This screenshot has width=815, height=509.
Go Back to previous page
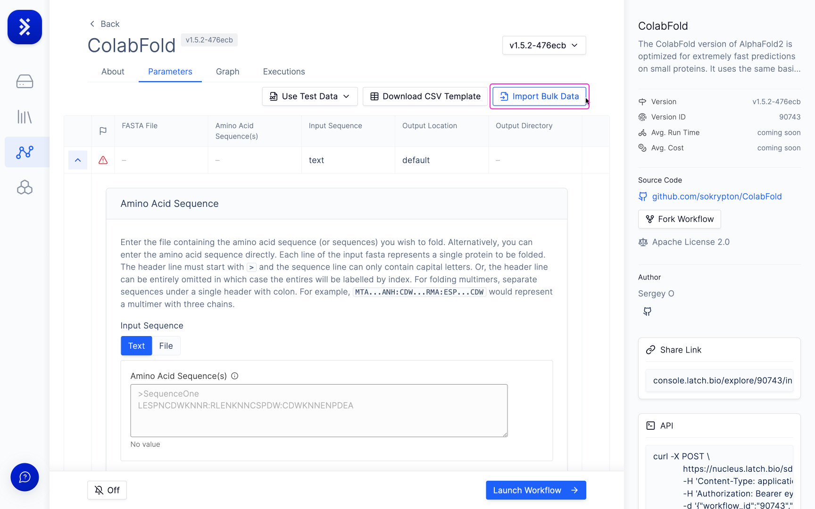[105, 24]
